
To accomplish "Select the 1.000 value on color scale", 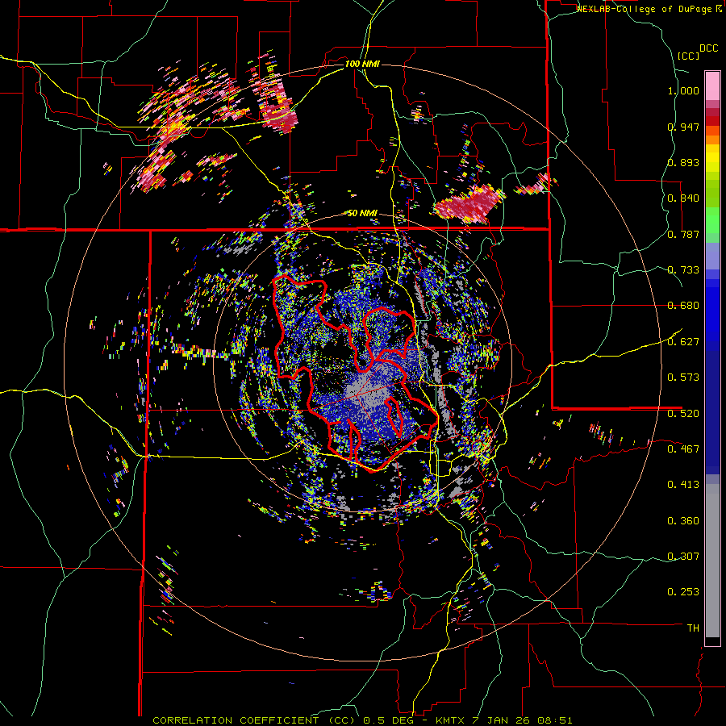I will (683, 90).
